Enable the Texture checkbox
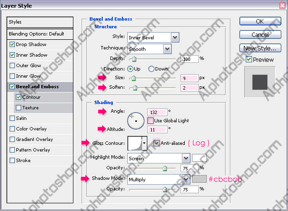 point(18,108)
